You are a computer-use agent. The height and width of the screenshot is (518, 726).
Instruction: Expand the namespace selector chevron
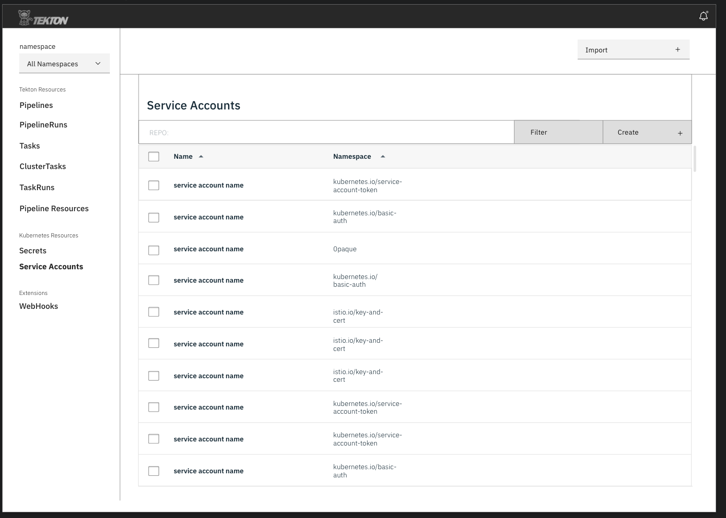point(98,63)
